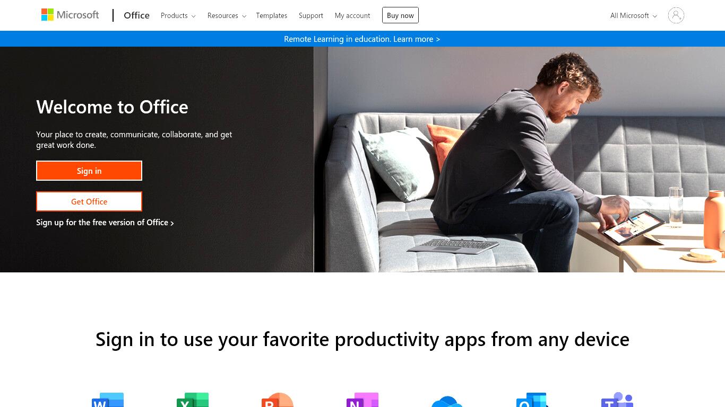Open Remote Learning in education banner link
Screen dimensions: 725x407
[x=362, y=39]
